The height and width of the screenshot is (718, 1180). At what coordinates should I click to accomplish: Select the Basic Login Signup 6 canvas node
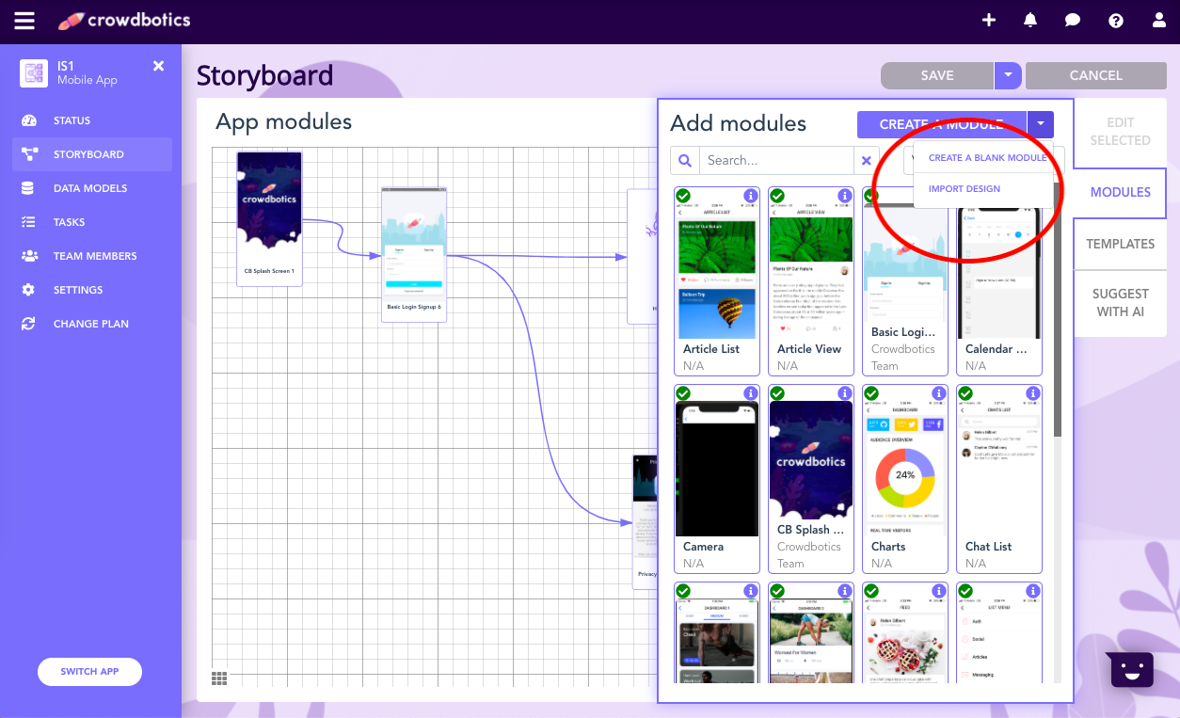pos(414,255)
